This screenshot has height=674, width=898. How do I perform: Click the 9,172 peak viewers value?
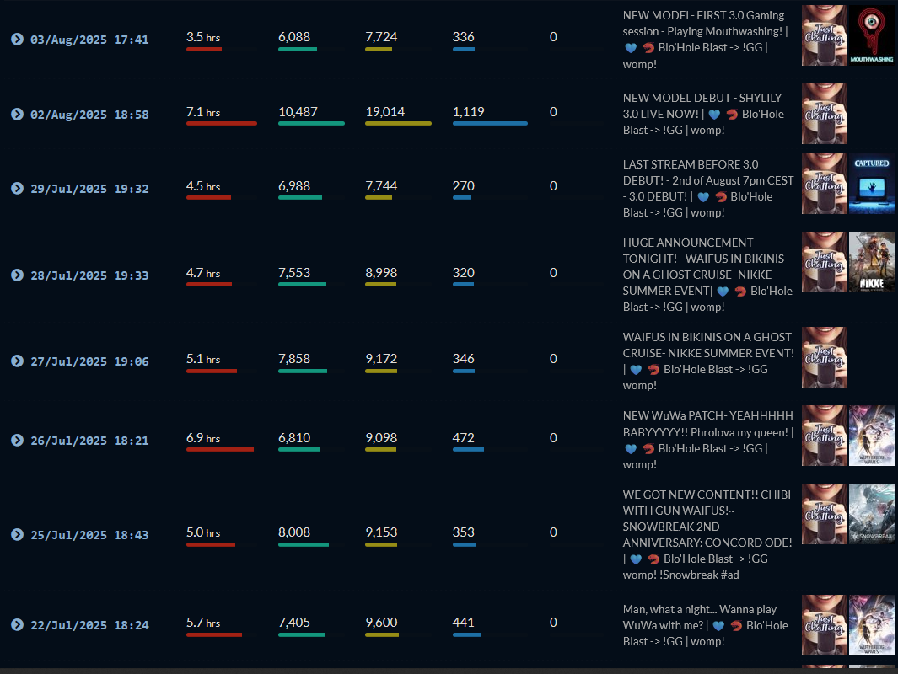(381, 359)
